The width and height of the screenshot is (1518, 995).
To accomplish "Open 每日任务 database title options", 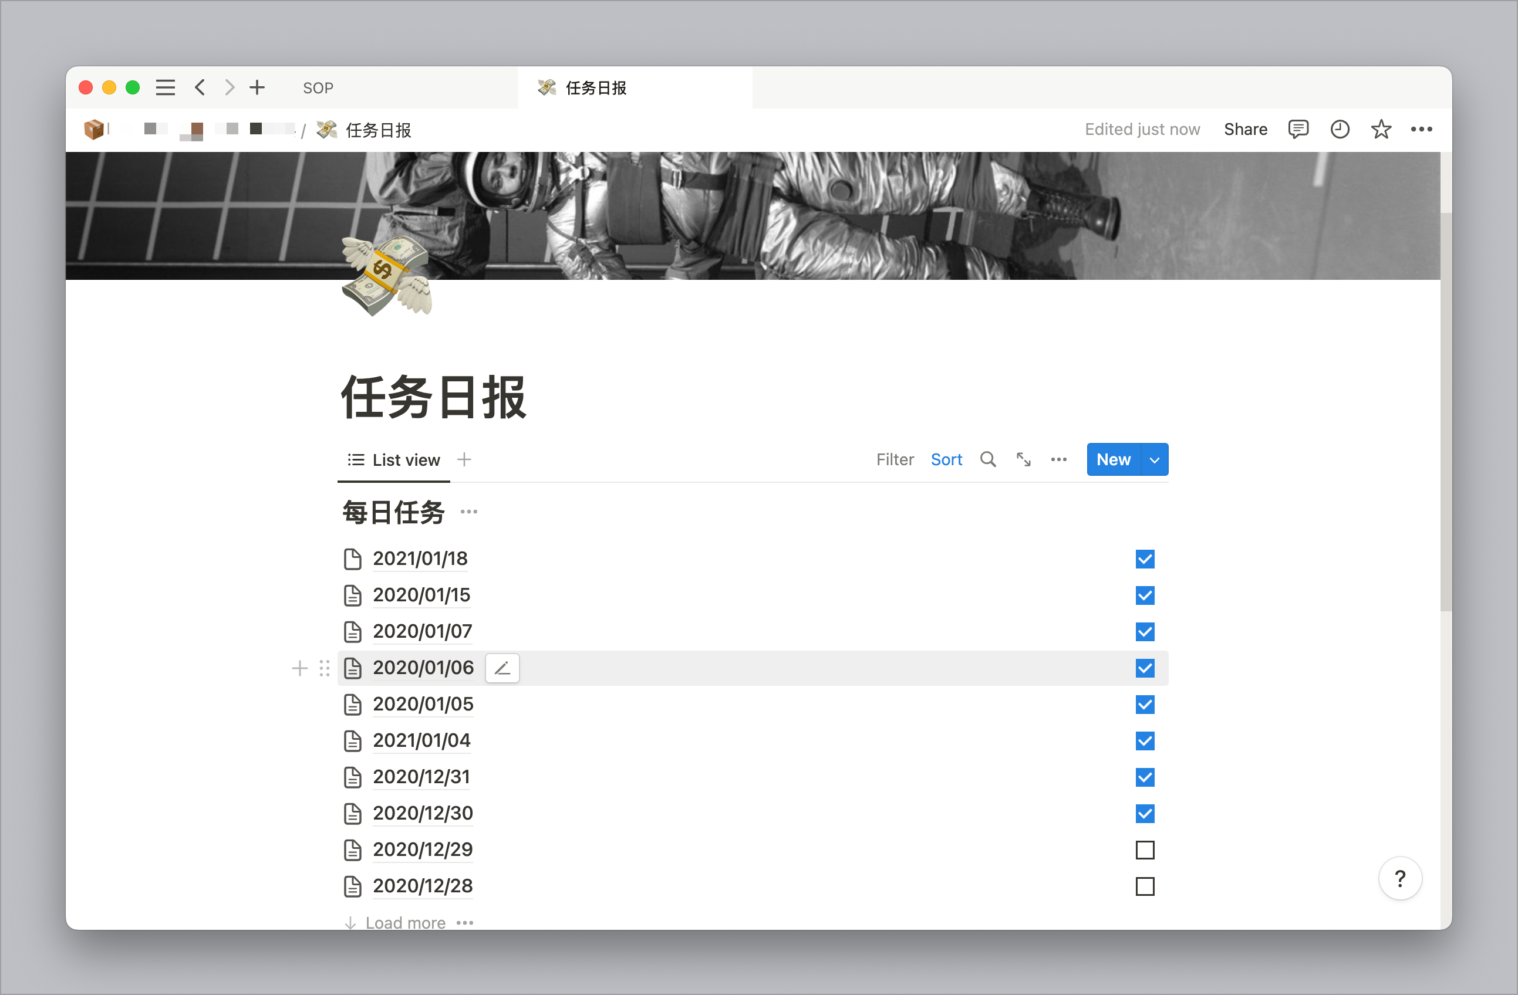I will [x=469, y=512].
